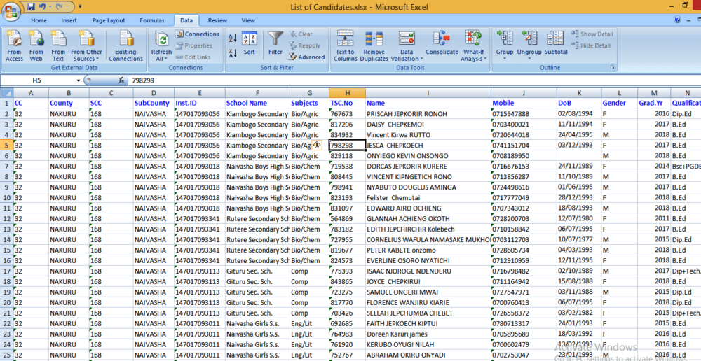The height and width of the screenshot is (361, 701).
Task: Open Customize Quick Access Toolbar dropdown
Action: click(80, 7)
